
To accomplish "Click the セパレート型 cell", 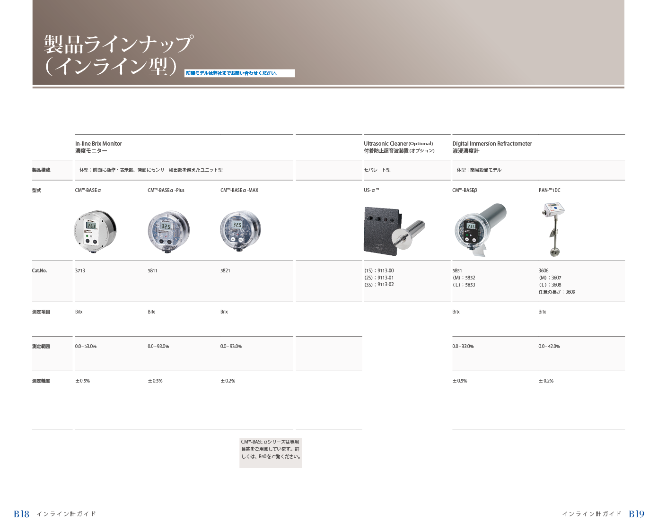I will tap(377, 170).
